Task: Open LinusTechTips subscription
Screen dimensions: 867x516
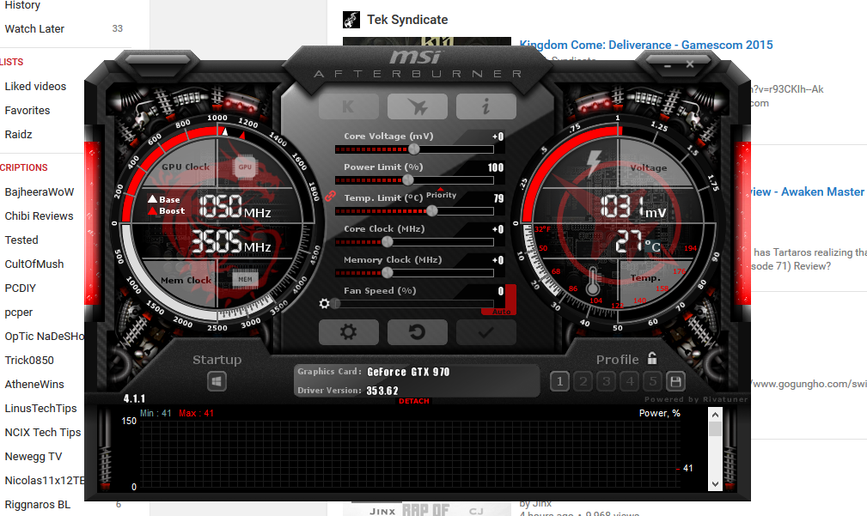Action: click(x=41, y=409)
